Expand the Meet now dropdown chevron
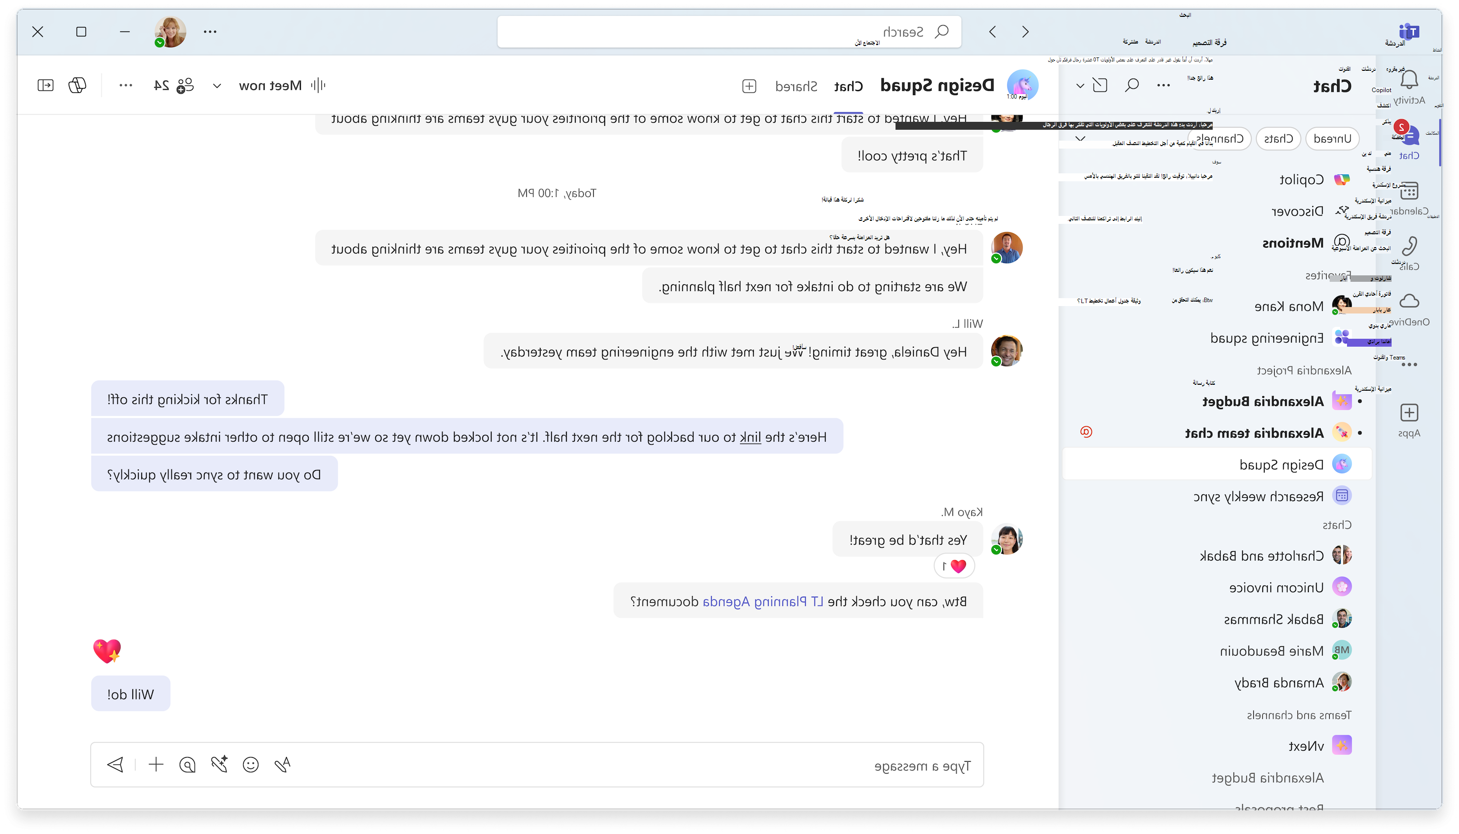This screenshot has width=1459, height=834. click(217, 86)
